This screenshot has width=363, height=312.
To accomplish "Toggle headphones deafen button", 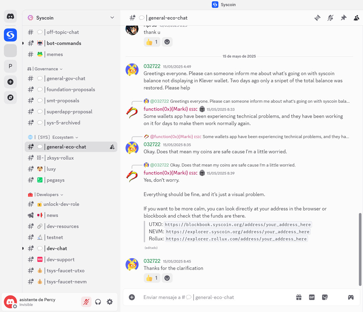I will pyautogui.click(x=98, y=302).
